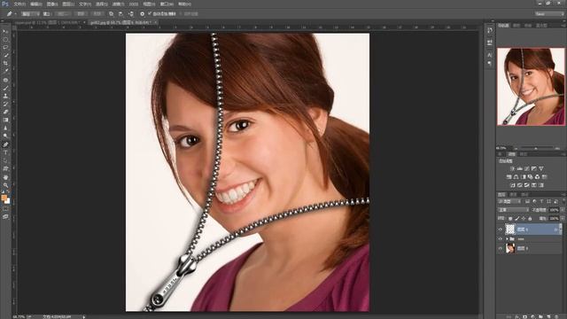Select the Magic Wand tool
The image size is (567, 319).
coord(5,55)
